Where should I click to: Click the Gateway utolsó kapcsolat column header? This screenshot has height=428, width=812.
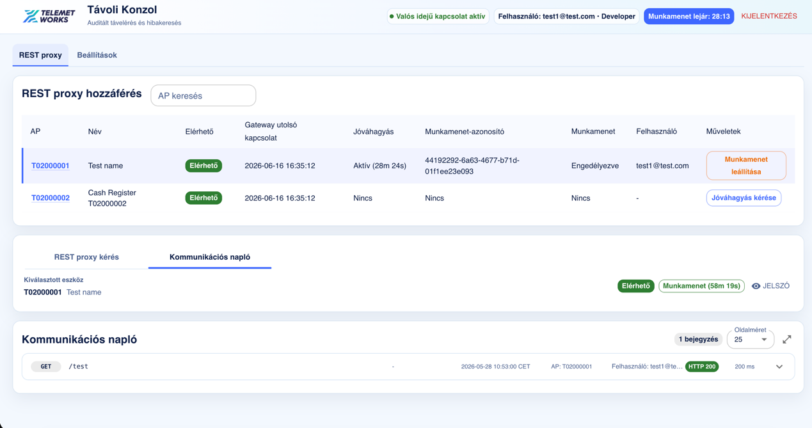(x=271, y=131)
